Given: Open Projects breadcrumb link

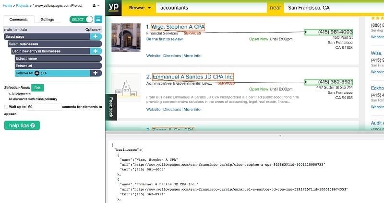Looking at the screenshot, I should pos(22,6).
